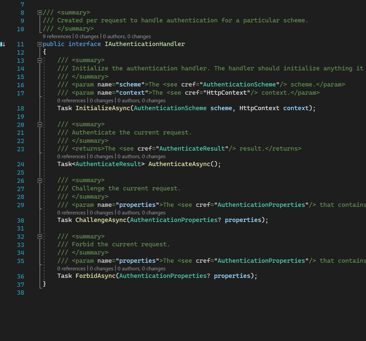Show "0 references" above ForbidAsync

[71, 269]
